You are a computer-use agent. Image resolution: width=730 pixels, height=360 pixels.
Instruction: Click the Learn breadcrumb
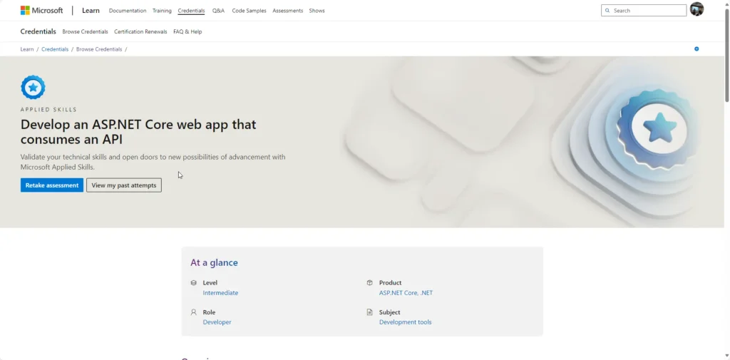click(27, 49)
